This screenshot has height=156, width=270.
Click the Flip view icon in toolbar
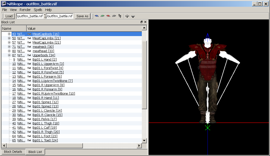(127, 16)
